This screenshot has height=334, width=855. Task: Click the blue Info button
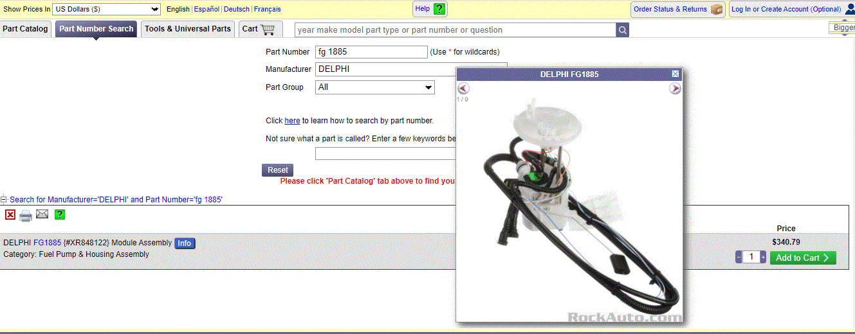tap(185, 243)
